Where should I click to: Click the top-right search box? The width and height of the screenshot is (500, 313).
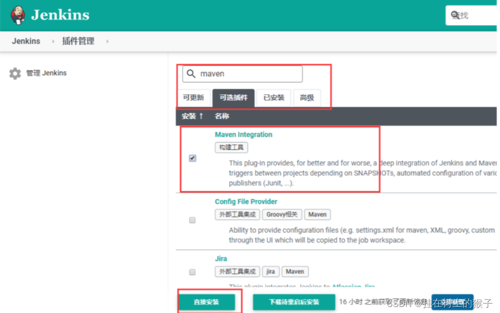pos(471,16)
